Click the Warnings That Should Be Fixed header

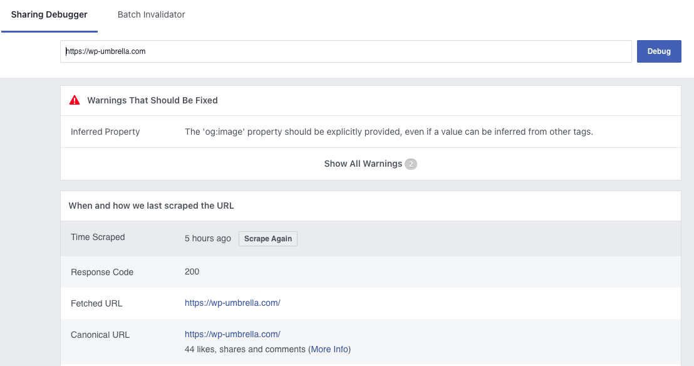pyautogui.click(x=153, y=100)
